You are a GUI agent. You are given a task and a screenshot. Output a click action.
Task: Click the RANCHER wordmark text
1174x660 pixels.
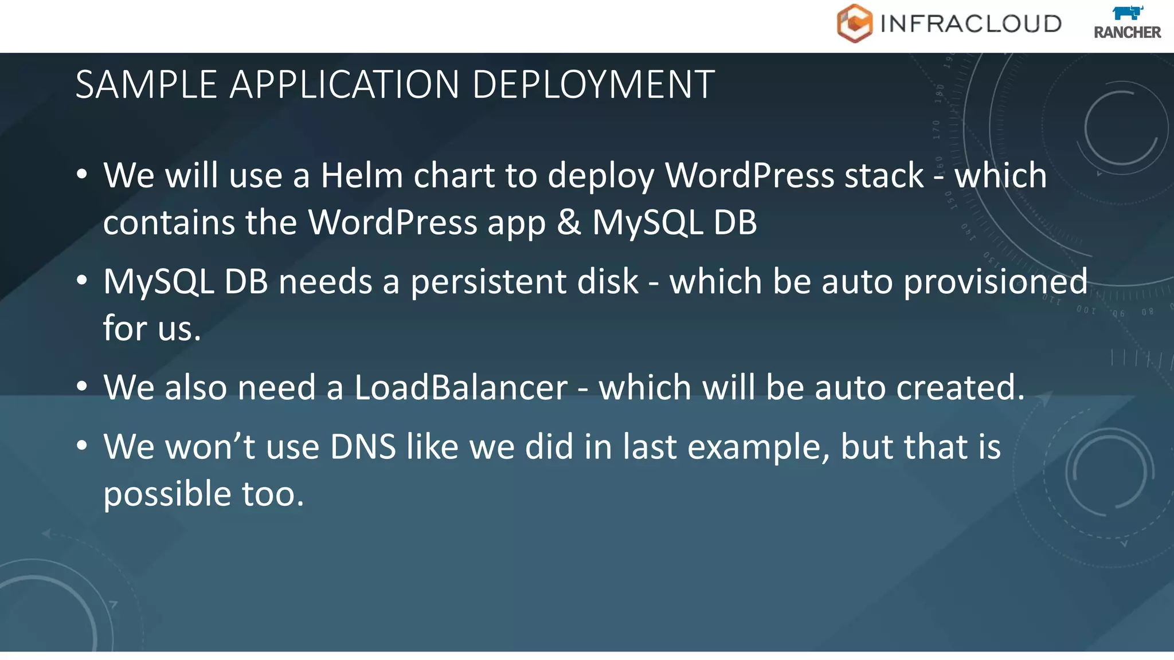tap(1127, 33)
